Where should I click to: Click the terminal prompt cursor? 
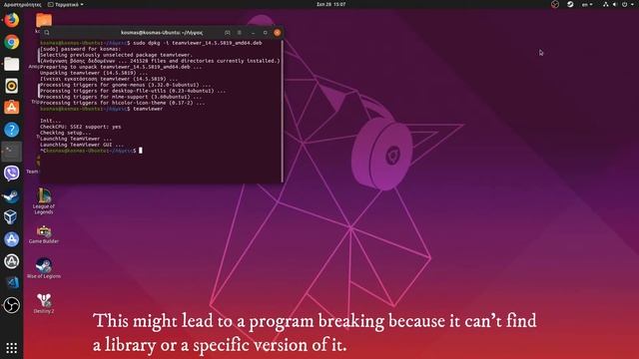[141, 151]
